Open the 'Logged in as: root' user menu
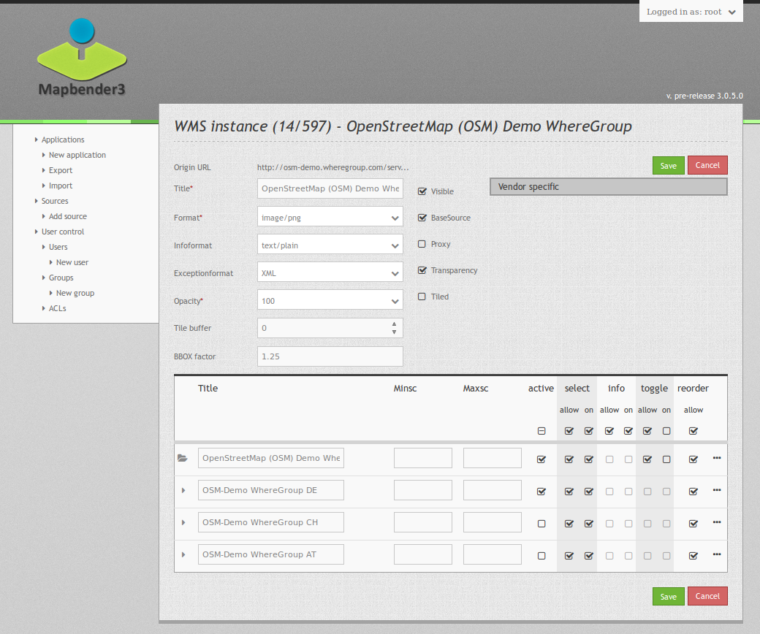The height and width of the screenshot is (634, 760). (691, 12)
